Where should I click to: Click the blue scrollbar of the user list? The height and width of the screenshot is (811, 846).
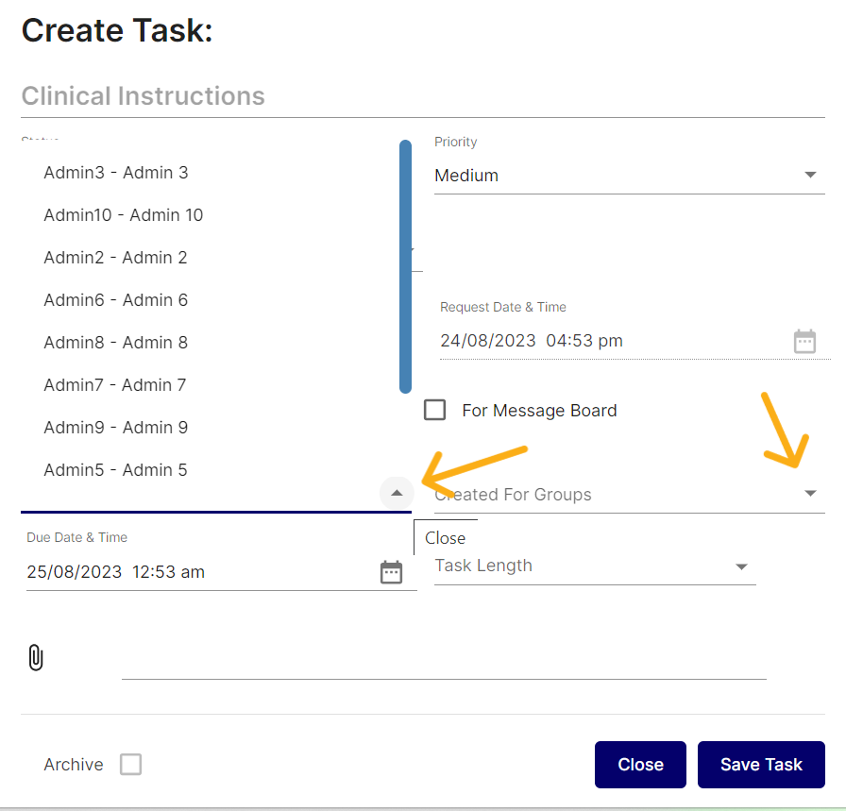click(405, 266)
